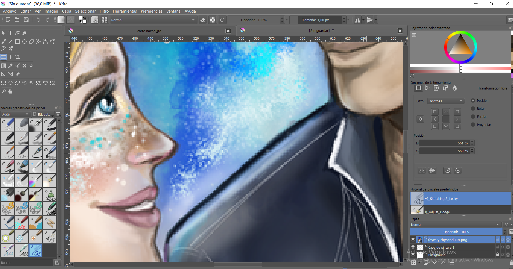
Task: Activate the Pan hand tool
Action: [x=10, y=91]
